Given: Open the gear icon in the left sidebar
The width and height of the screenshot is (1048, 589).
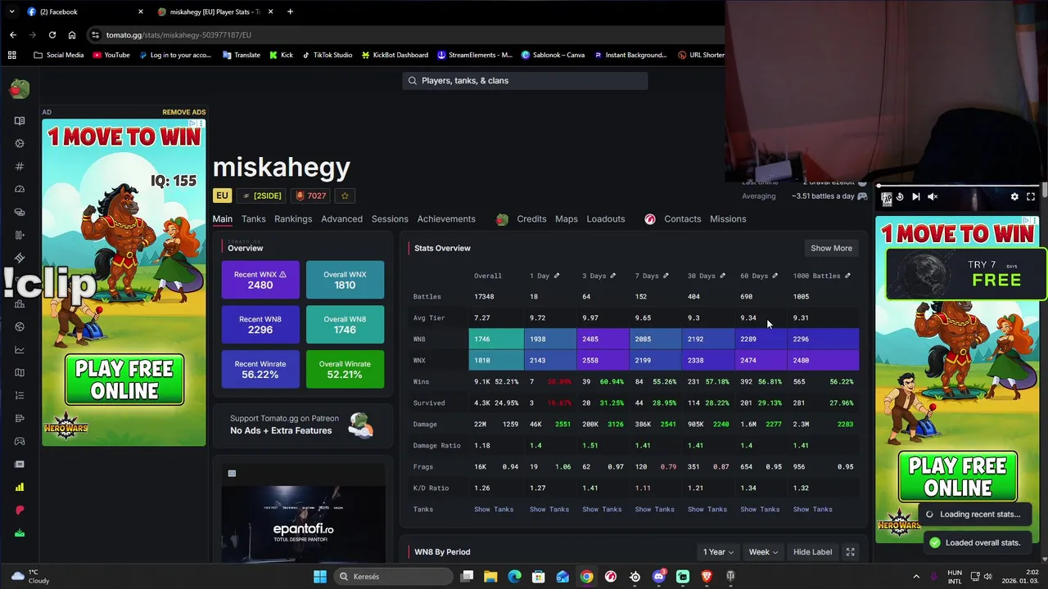Looking at the screenshot, I should [20, 143].
